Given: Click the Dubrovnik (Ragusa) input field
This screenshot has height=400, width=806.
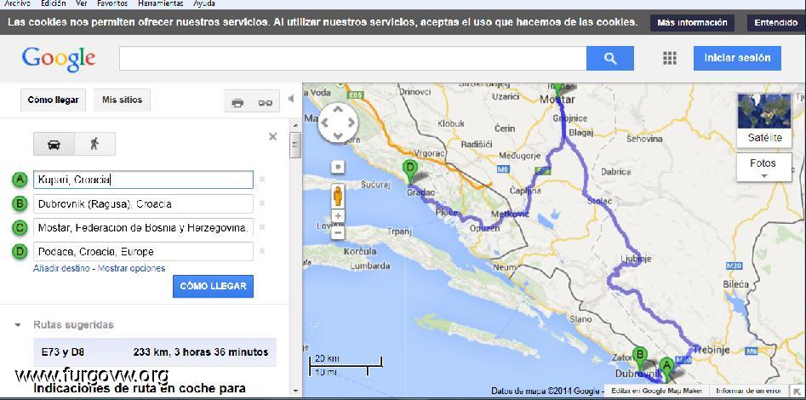Looking at the screenshot, I should pos(143,203).
